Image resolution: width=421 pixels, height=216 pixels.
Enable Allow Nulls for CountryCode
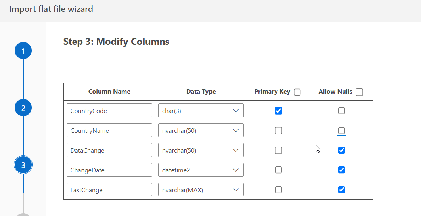(x=341, y=111)
